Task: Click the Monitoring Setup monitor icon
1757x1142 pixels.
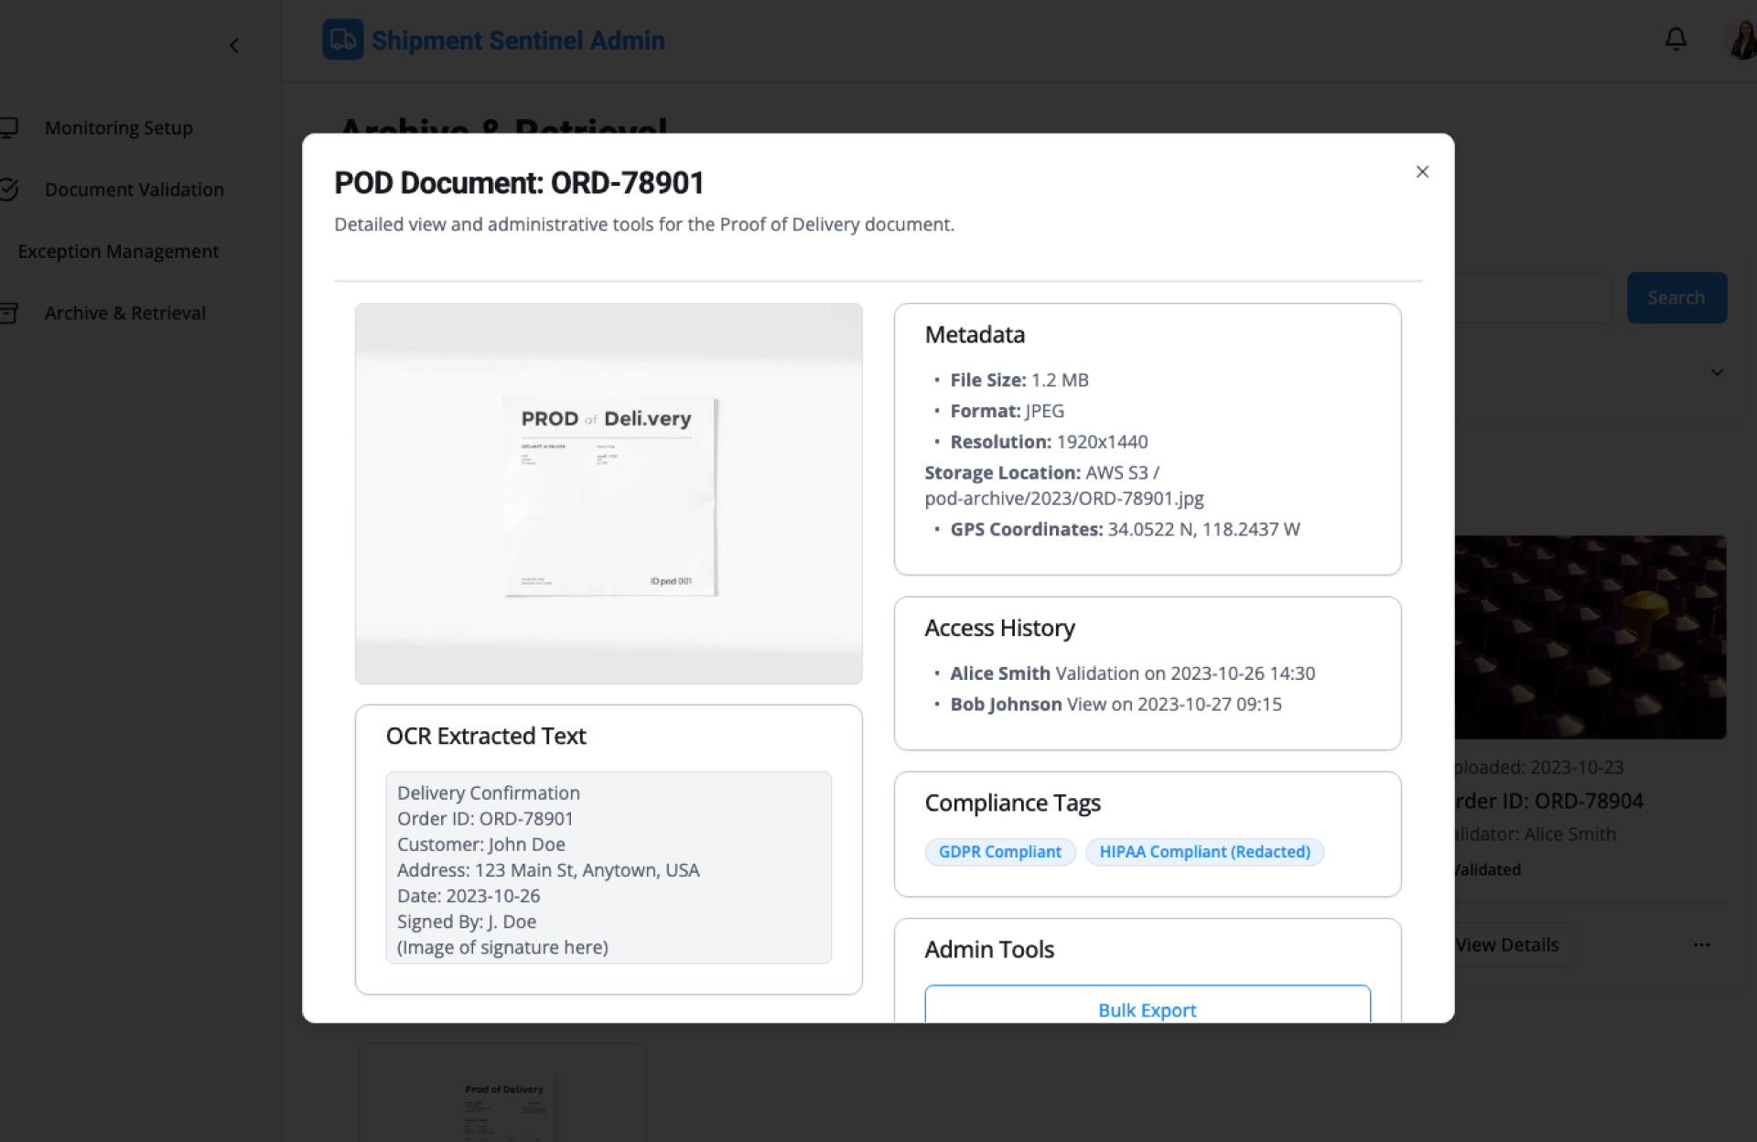Action: point(9,128)
